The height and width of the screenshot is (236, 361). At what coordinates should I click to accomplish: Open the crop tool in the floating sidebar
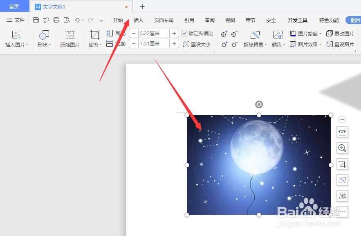342,164
